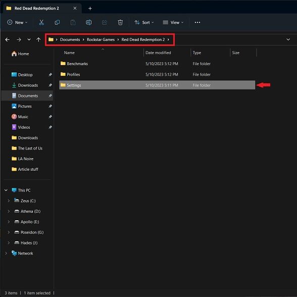Select Poseidon (G:) drive

pos(29,232)
